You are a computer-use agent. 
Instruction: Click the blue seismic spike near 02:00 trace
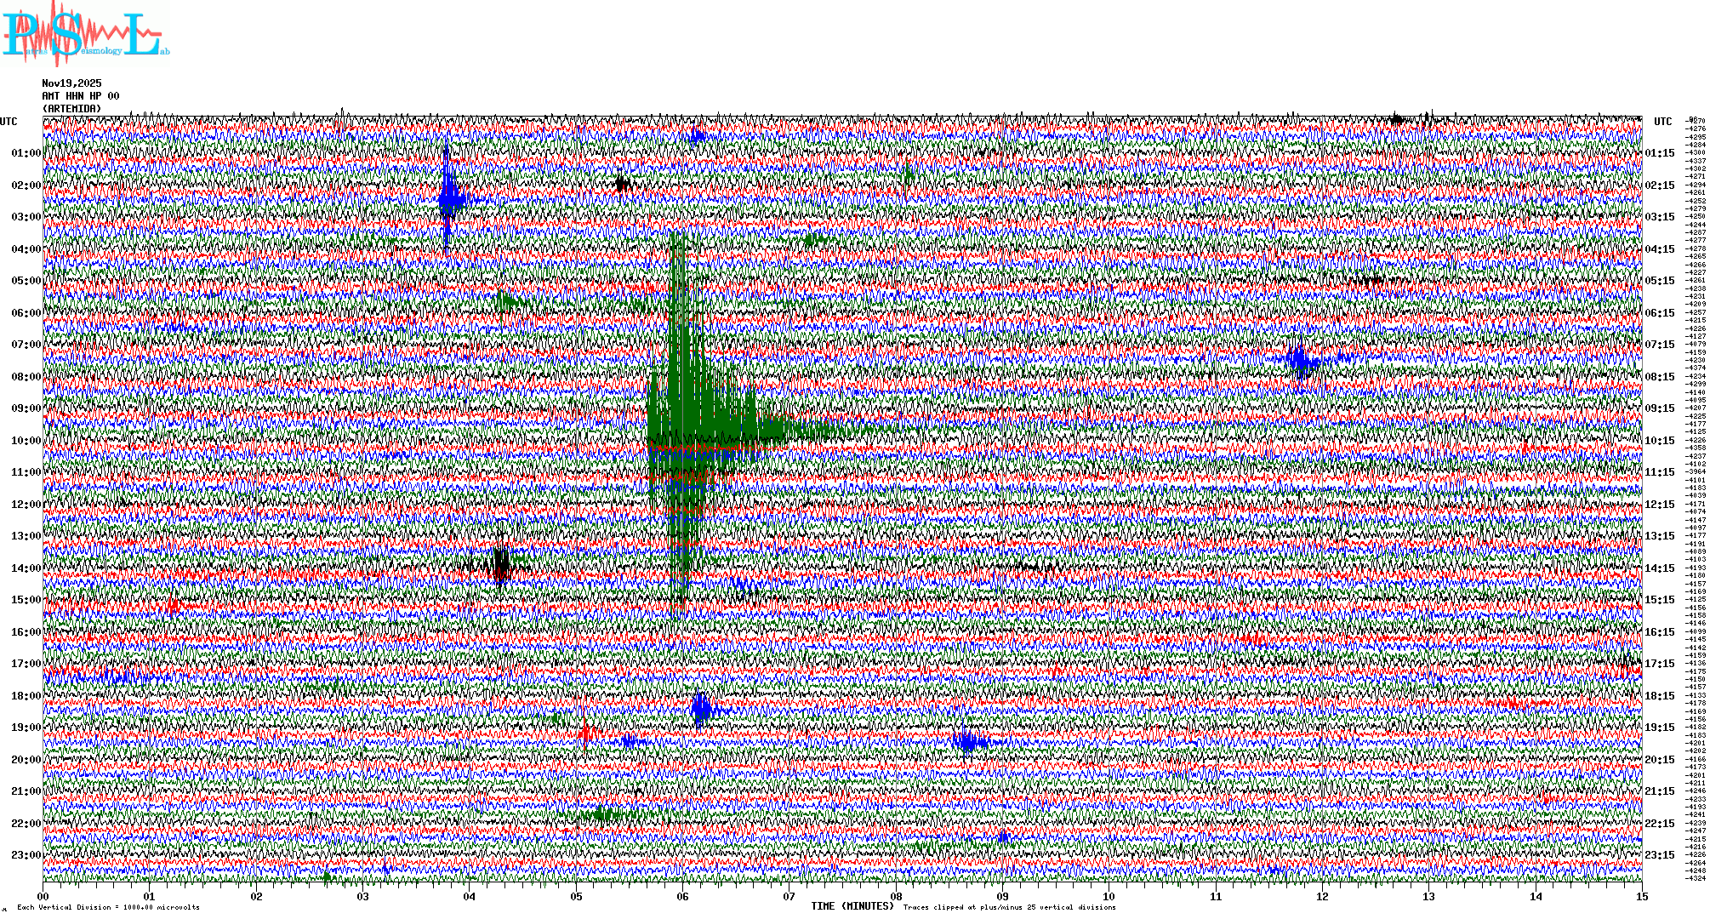(x=448, y=199)
